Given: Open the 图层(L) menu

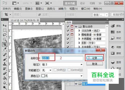Looking at the screenshot, I should (x=40, y=9).
